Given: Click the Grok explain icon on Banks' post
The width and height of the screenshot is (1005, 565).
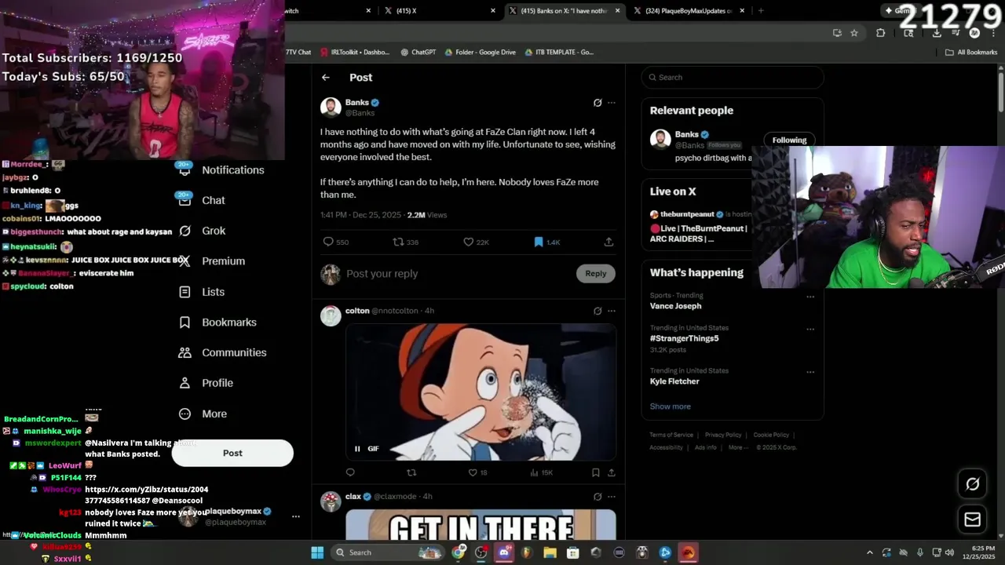Looking at the screenshot, I should click(598, 103).
